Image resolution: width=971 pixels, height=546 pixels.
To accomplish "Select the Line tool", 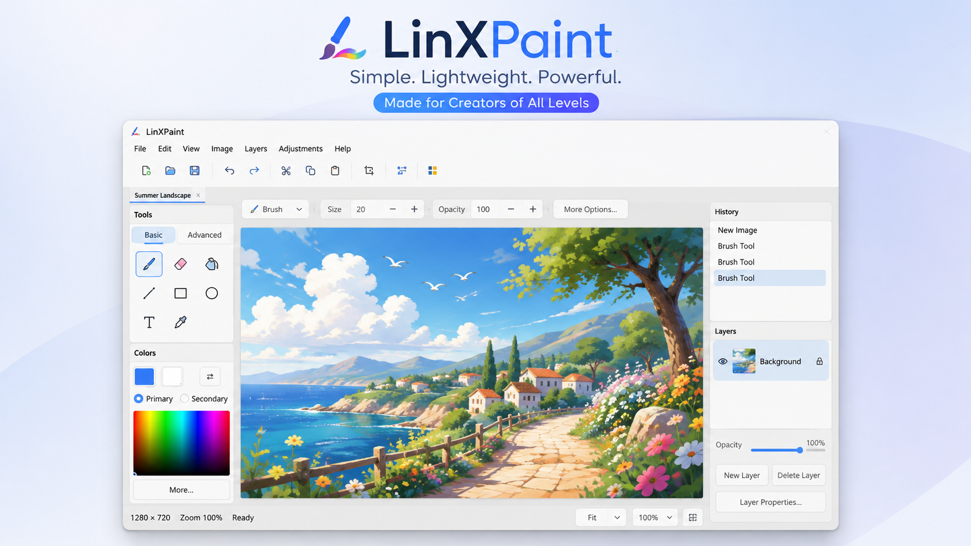I will point(149,293).
